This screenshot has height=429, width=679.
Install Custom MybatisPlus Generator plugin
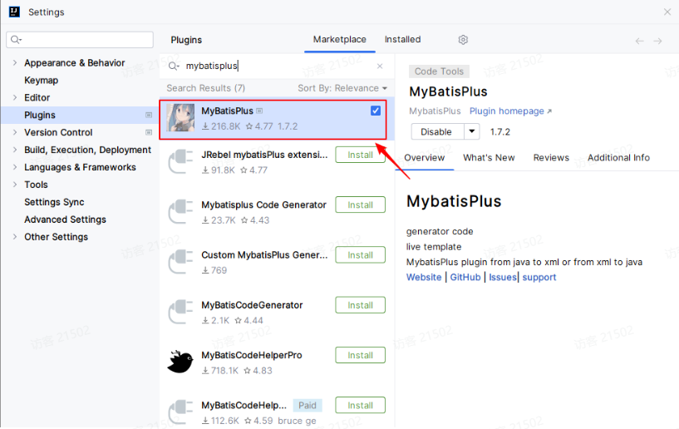pyautogui.click(x=361, y=255)
